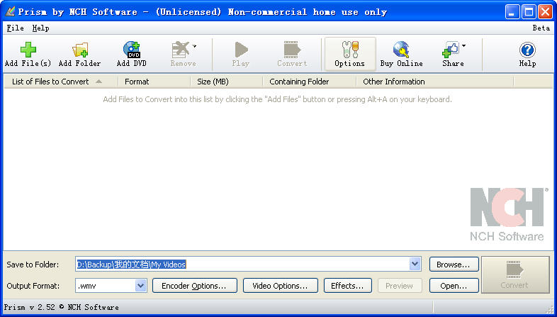
Task: Expand the Share dropdown arrow
Action: [x=463, y=46]
